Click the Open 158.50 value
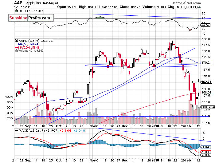The width and height of the screenshot is (215, 163). [67, 7]
